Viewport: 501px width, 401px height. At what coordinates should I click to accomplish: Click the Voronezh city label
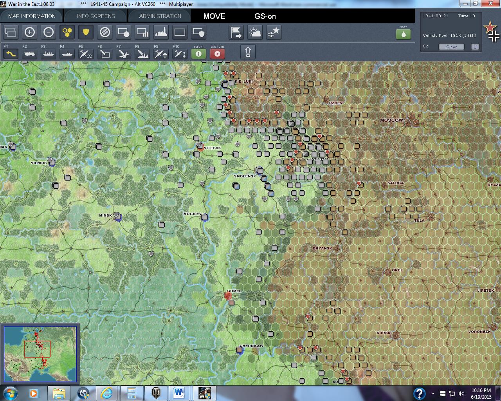click(x=479, y=332)
